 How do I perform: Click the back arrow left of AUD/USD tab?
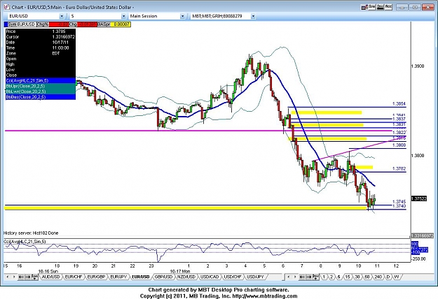tap(21, 277)
